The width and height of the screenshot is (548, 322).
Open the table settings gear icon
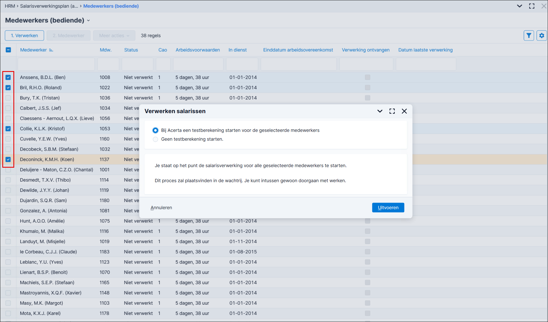tap(541, 36)
